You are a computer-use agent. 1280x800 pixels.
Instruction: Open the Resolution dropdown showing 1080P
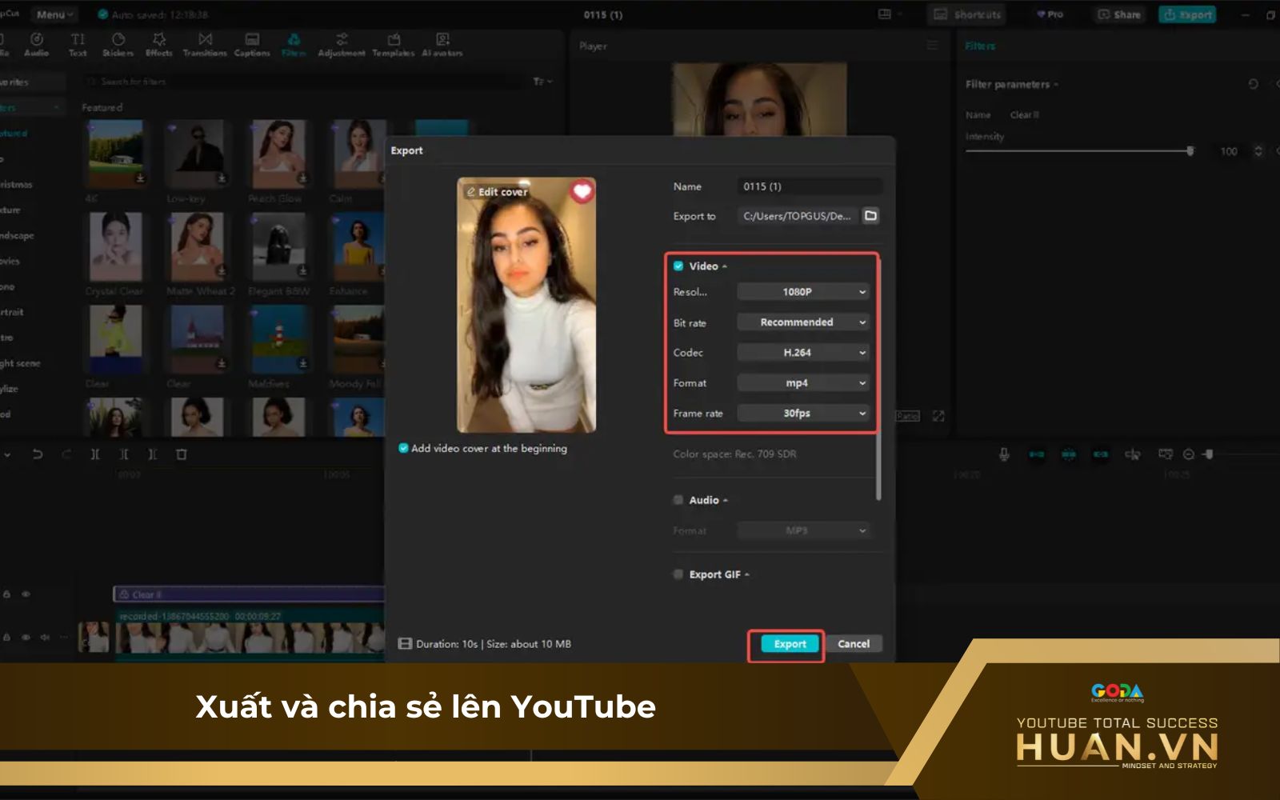pyautogui.click(x=802, y=291)
